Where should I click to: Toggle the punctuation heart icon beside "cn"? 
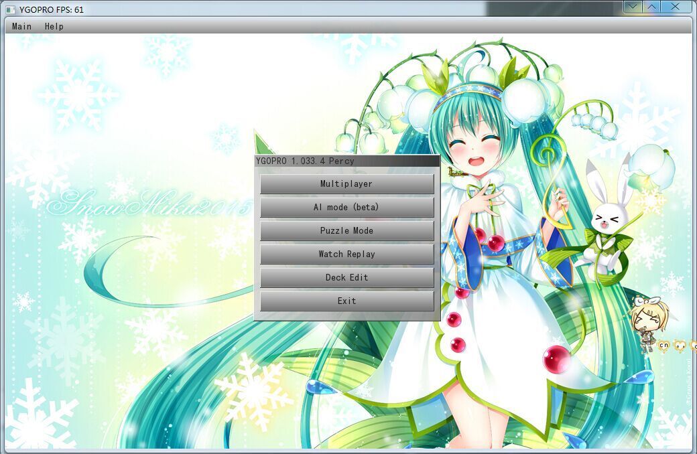(x=680, y=346)
